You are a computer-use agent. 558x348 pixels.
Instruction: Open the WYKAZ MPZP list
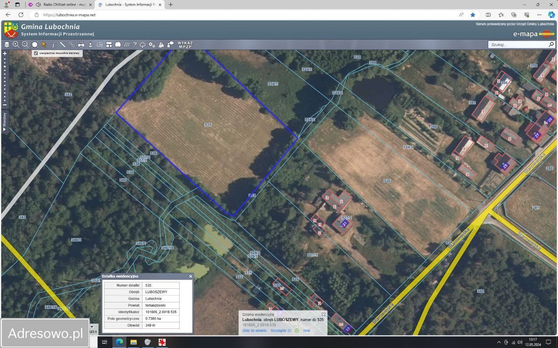[x=185, y=44]
